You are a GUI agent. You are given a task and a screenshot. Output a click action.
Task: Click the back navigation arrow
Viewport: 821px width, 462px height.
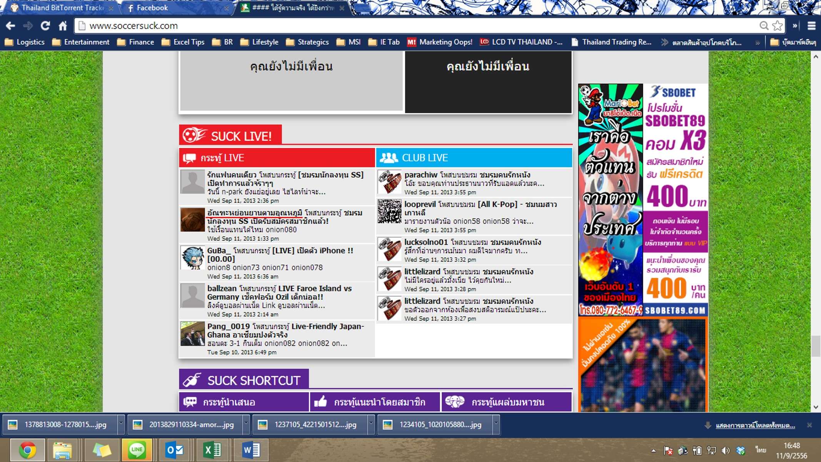click(10, 26)
